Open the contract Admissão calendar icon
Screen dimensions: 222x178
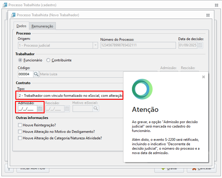click(x=40, y=109)
